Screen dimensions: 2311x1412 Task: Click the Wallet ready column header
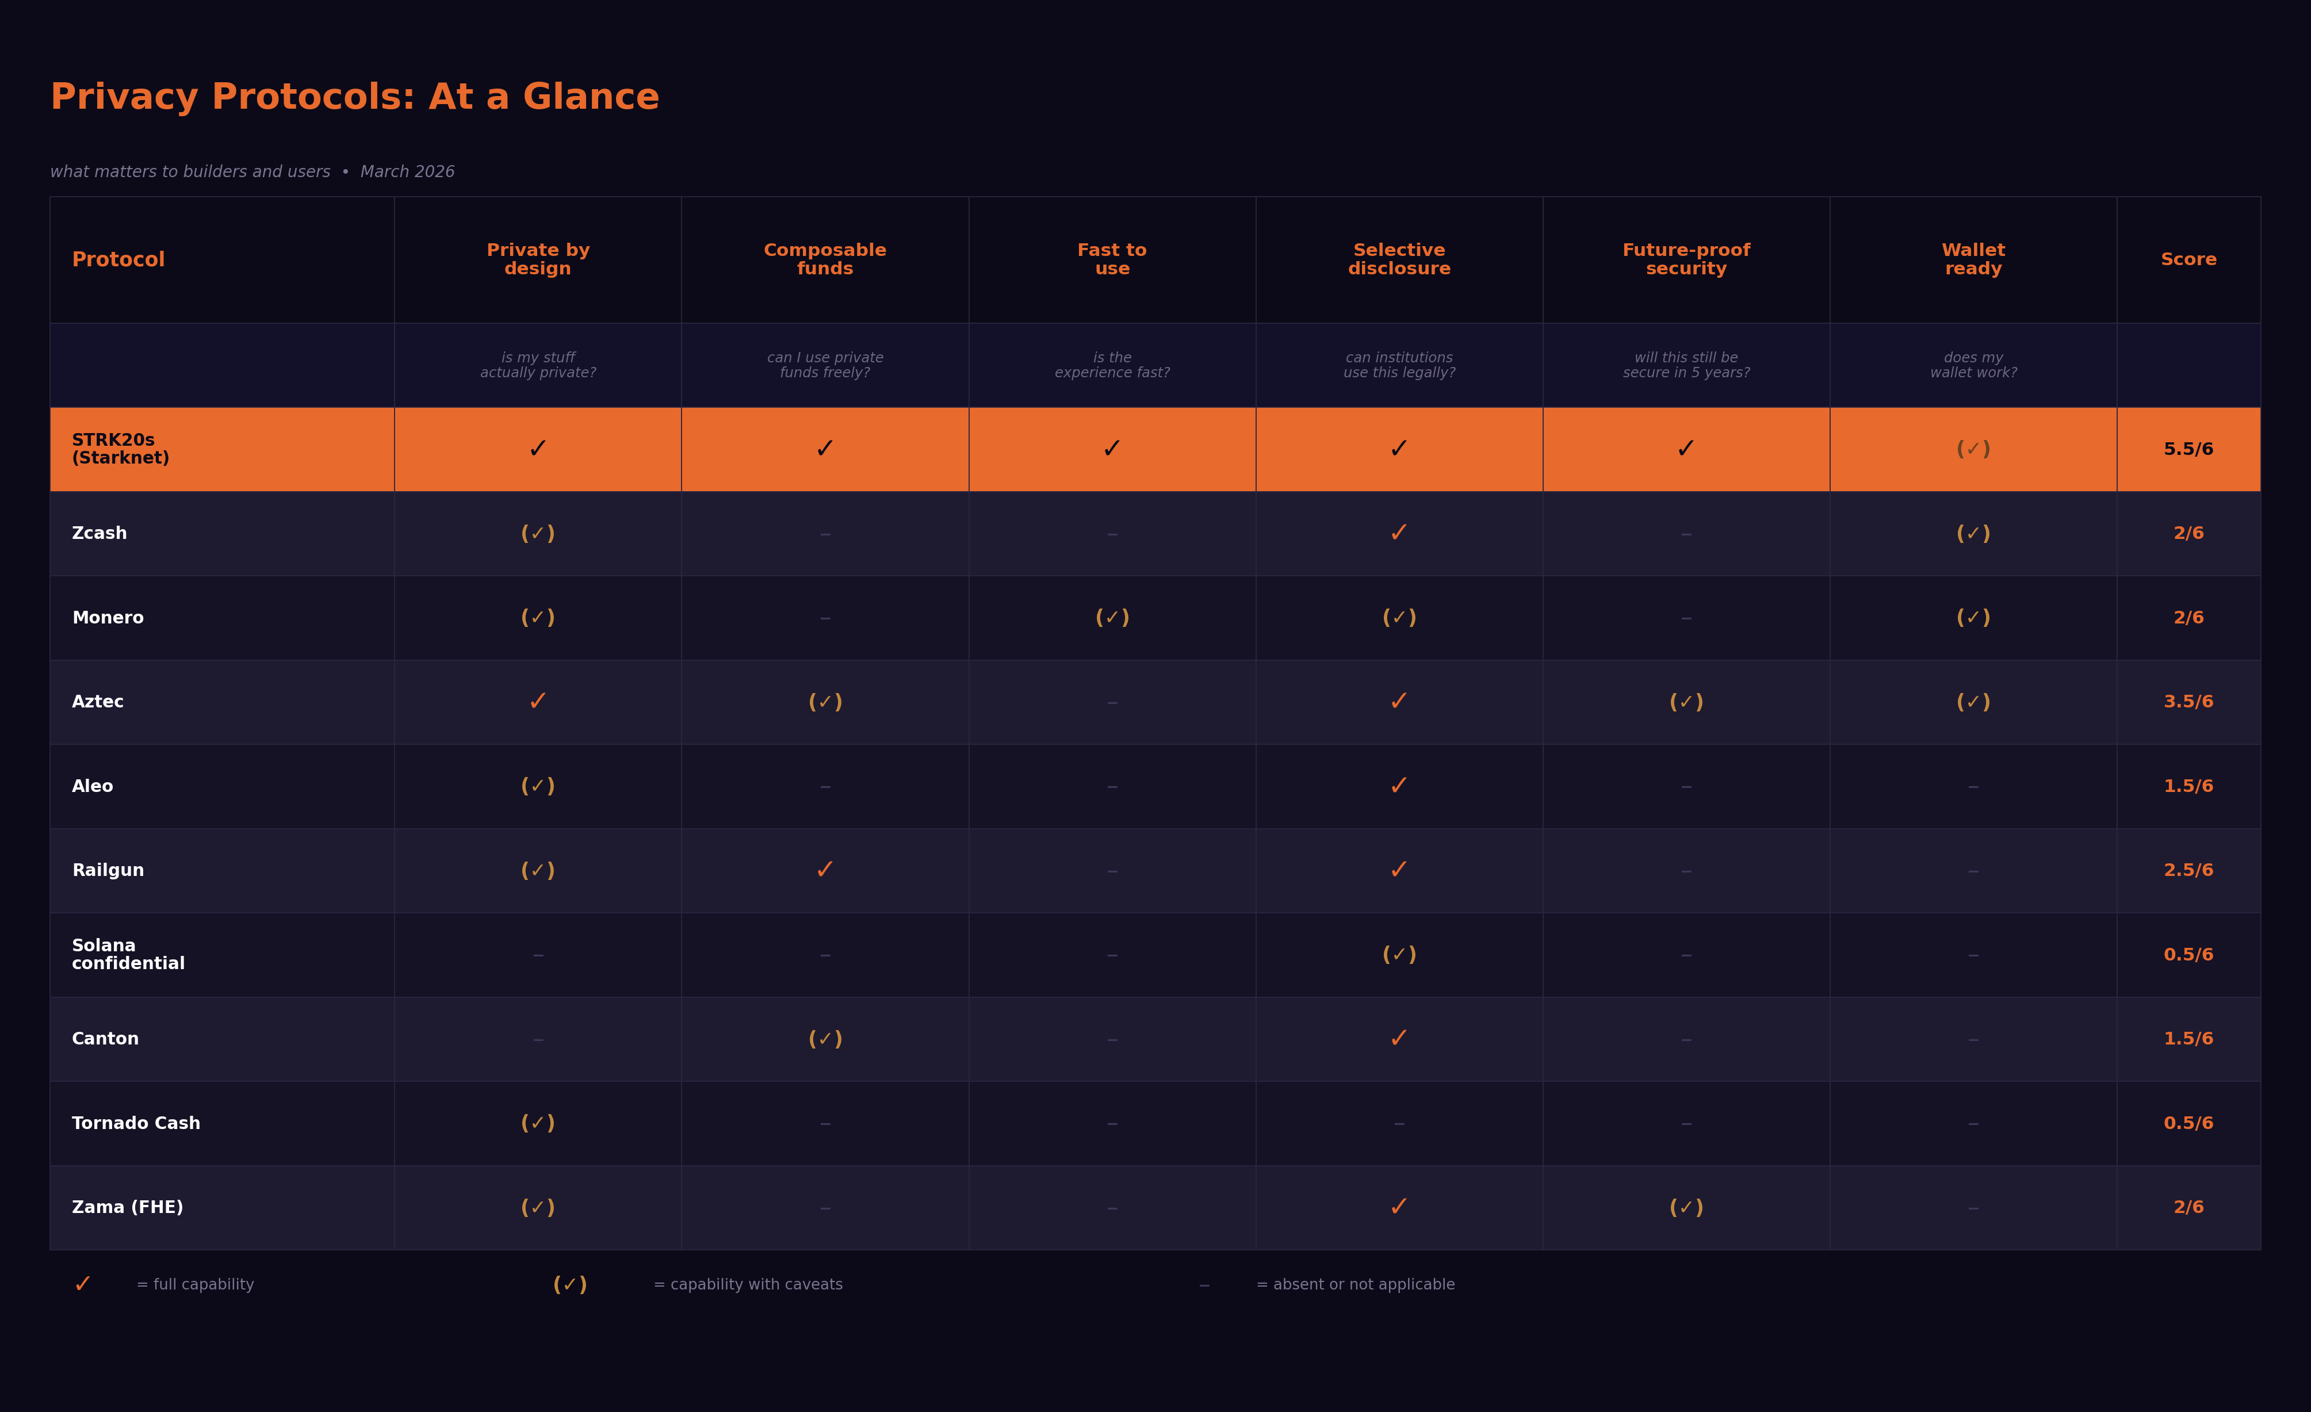tap(1972, 260)
